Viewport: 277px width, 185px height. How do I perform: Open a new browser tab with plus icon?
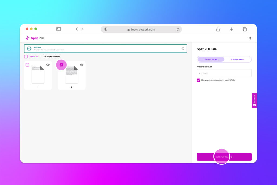click(x=231, y=29)
